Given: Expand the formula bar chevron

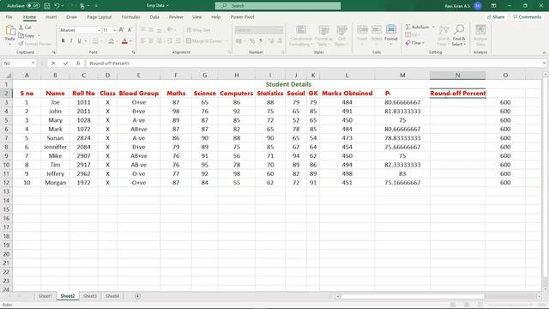Looking at the screenshot, I should pos(544,64).
